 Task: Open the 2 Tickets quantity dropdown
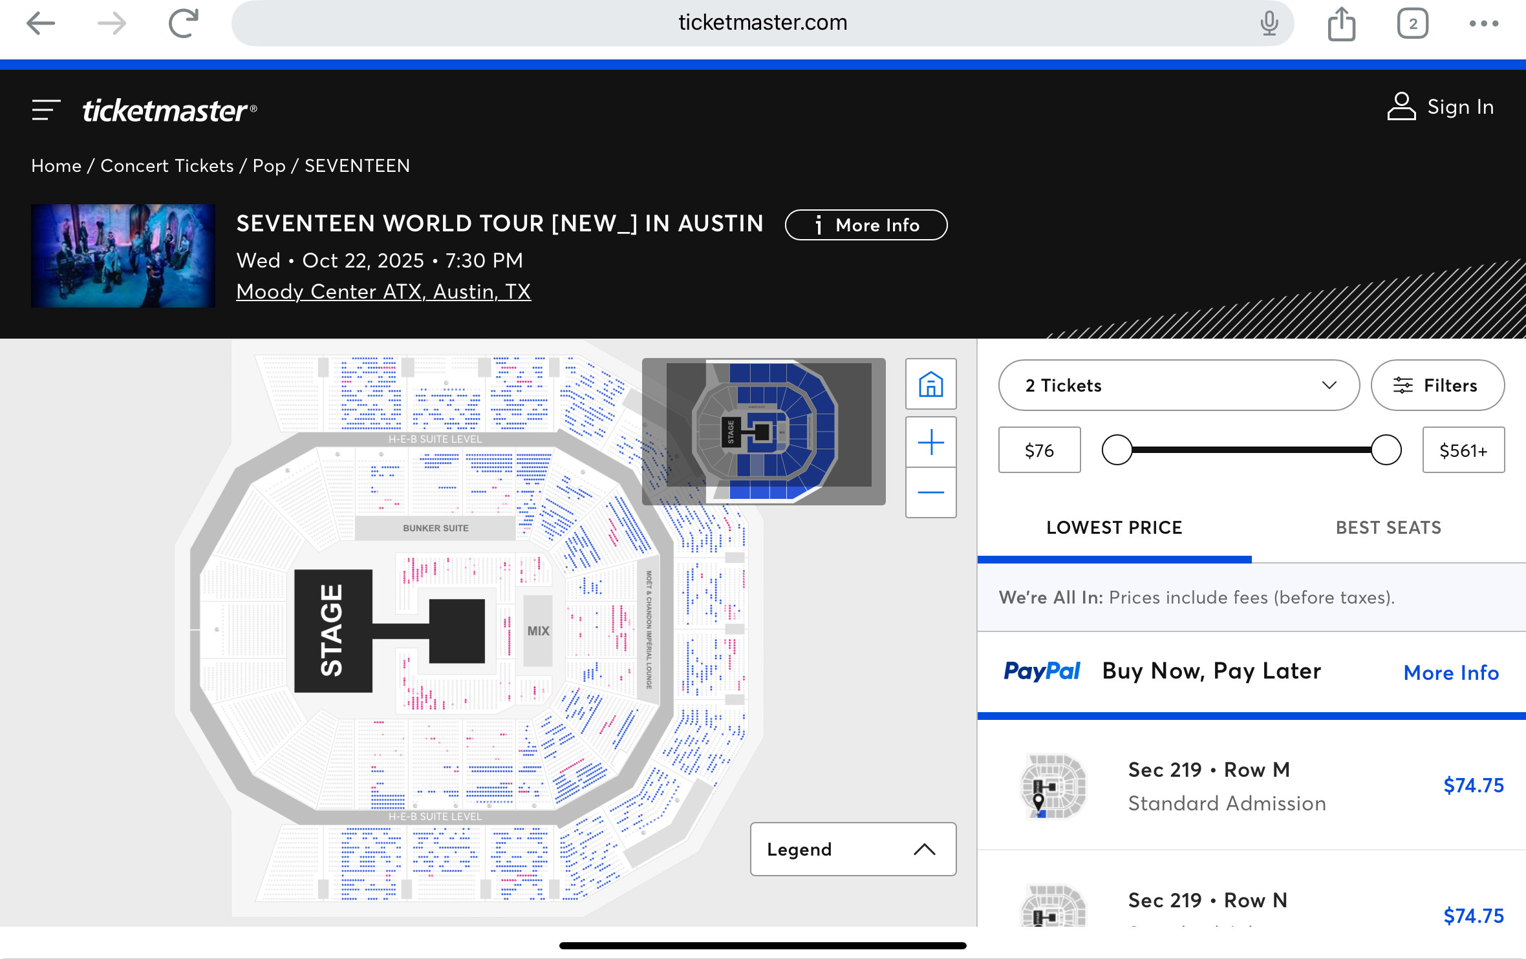click(x=1179, y=385)
